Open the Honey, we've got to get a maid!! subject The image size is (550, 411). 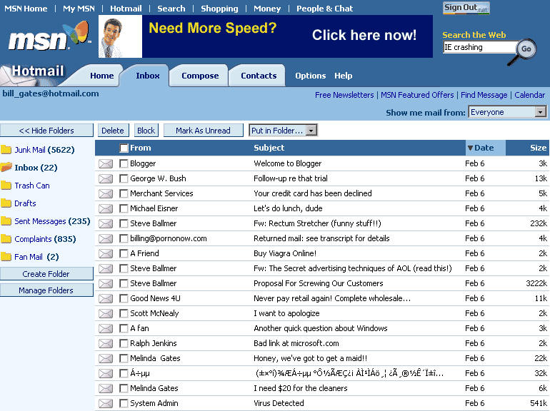311,358
